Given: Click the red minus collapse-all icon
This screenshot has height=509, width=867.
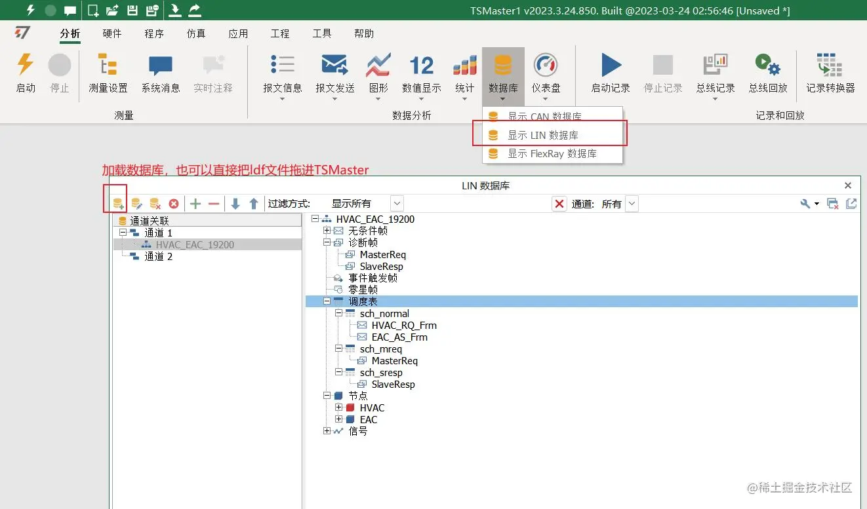Looking at the screenshot, I should (214, 204).
